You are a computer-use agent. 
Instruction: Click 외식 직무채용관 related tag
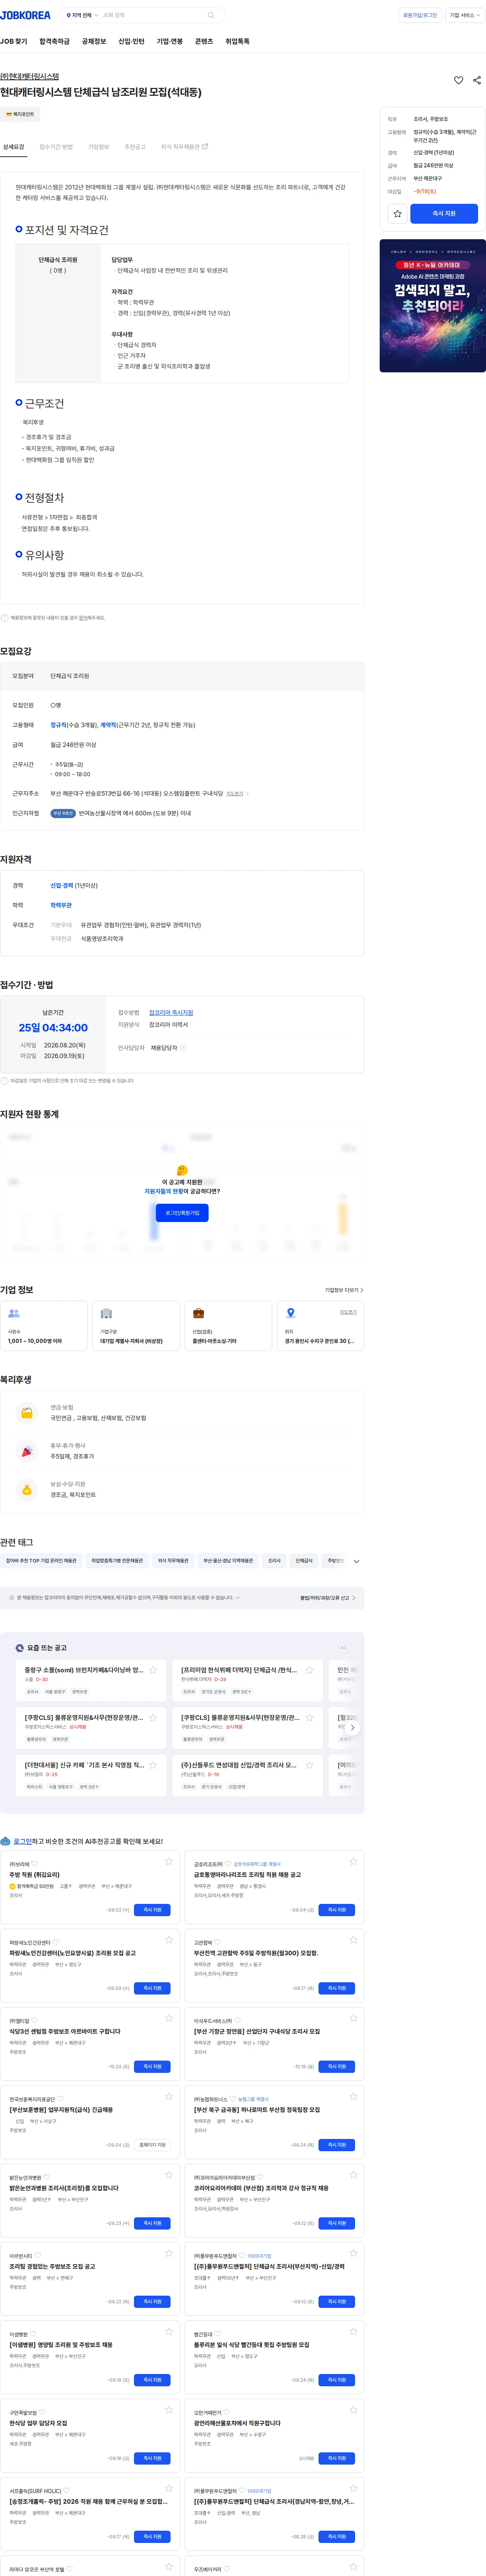point(173,1560)
